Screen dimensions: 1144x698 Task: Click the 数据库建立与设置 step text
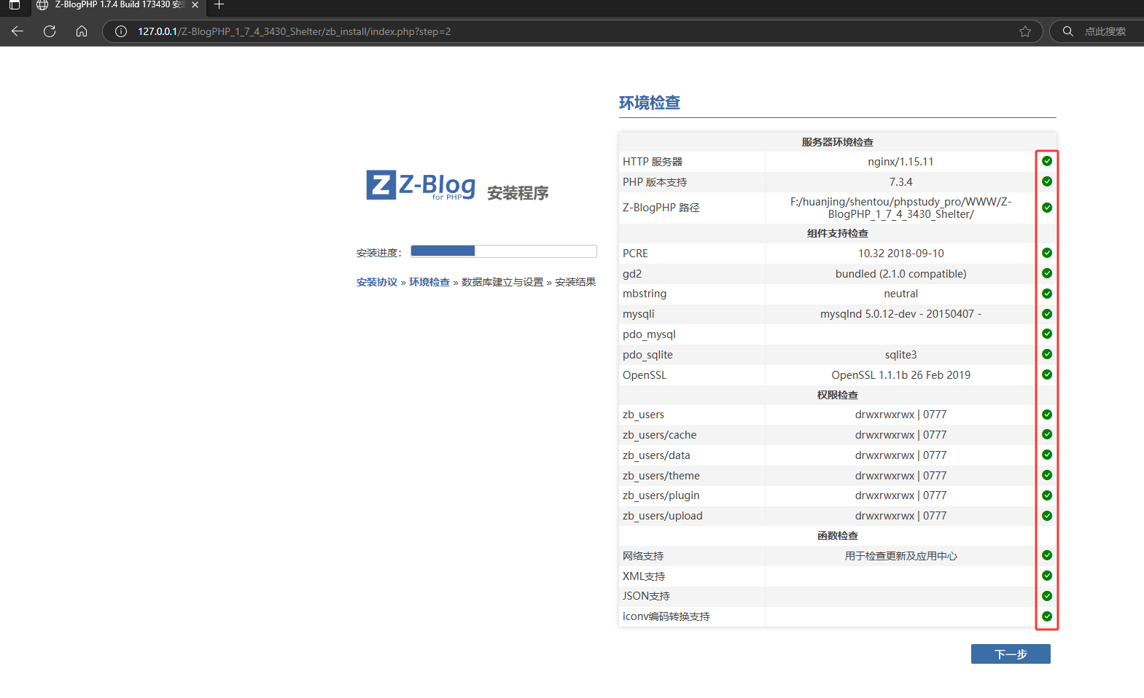502,282
